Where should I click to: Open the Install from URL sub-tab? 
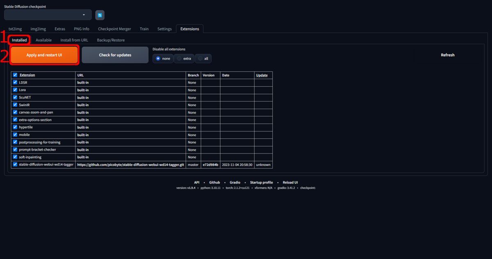[74, 40]
